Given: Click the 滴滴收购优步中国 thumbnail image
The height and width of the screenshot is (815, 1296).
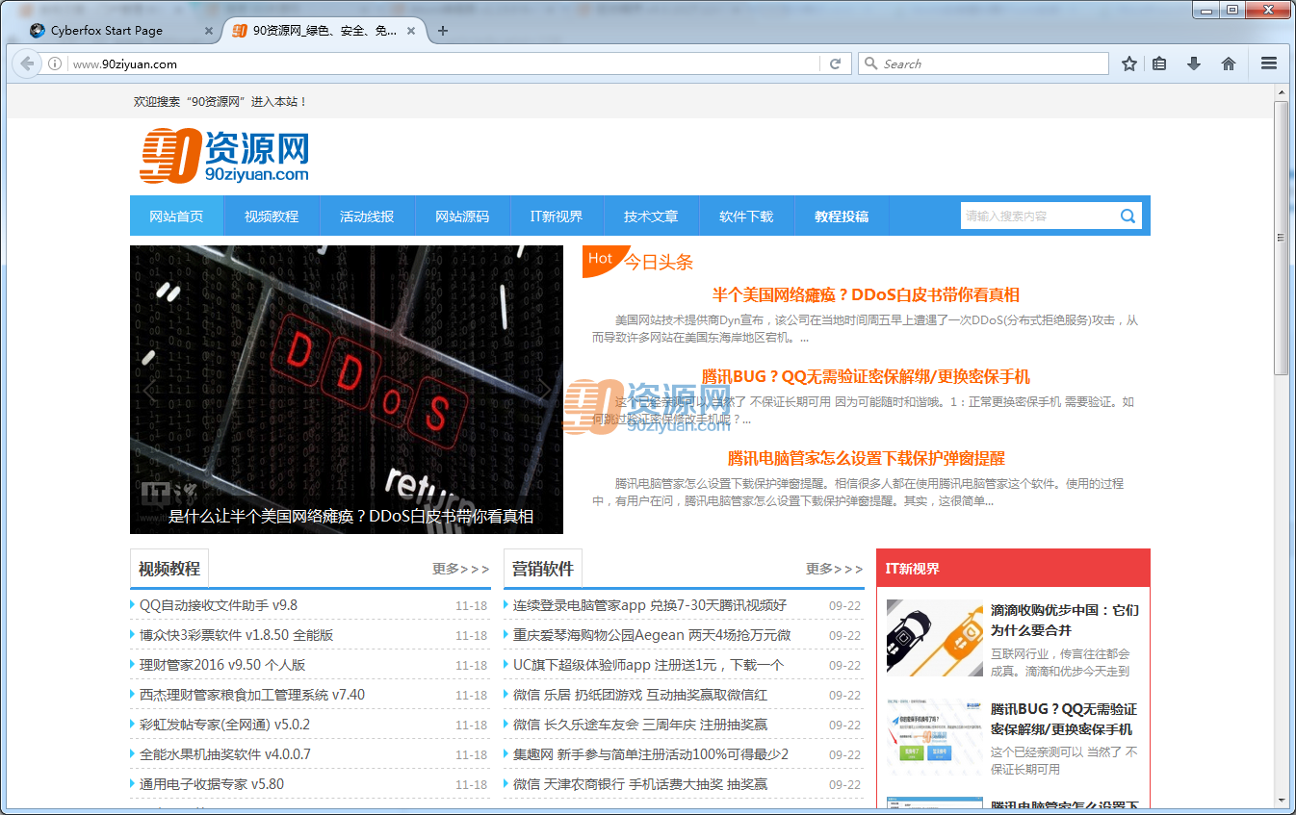Looking at the screenshot, I should tap(935, 638).
